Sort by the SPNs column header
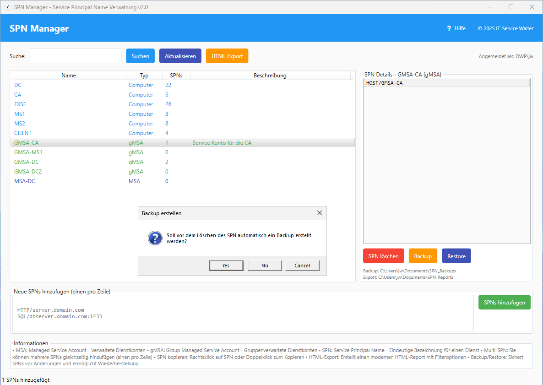 [x=176, y=76]
